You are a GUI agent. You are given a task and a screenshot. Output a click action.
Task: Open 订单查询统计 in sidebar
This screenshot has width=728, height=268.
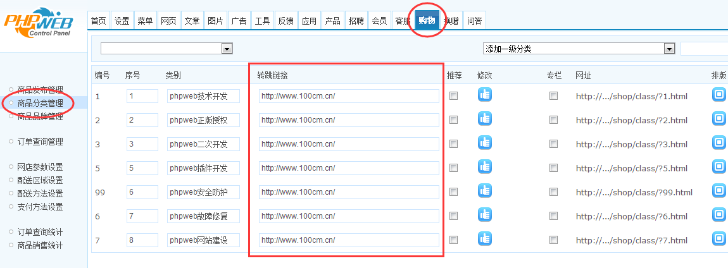tap(40, 233)
